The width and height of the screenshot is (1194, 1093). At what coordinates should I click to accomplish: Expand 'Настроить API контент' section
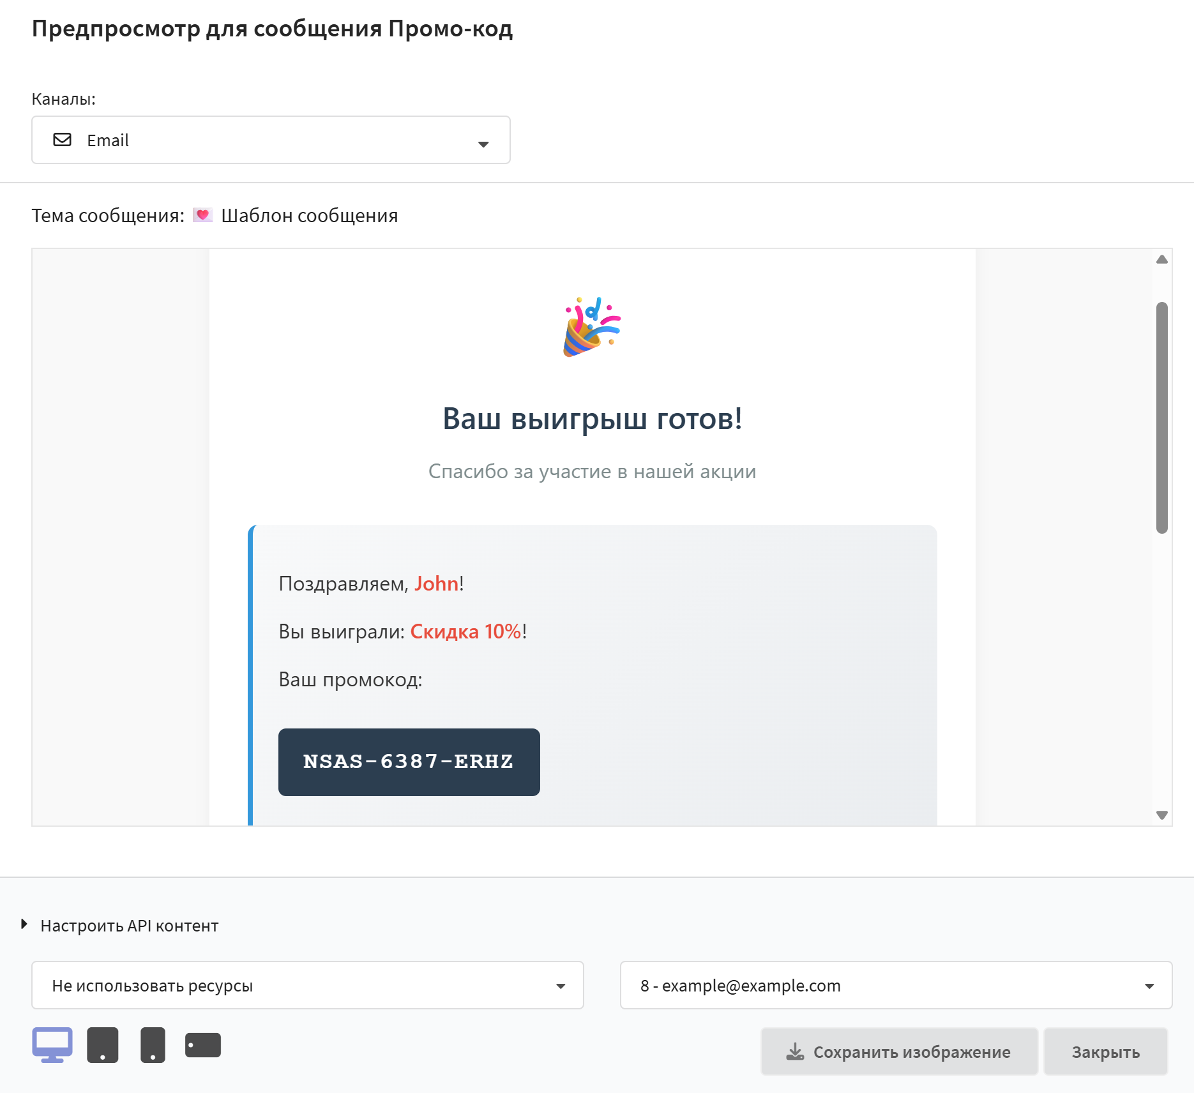[129, 926]
